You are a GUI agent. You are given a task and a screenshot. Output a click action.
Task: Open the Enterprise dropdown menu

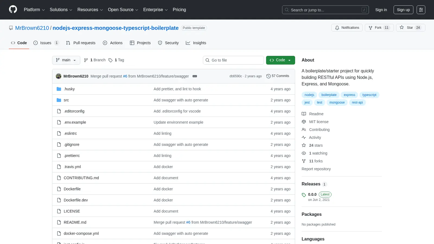pos(155,10)
